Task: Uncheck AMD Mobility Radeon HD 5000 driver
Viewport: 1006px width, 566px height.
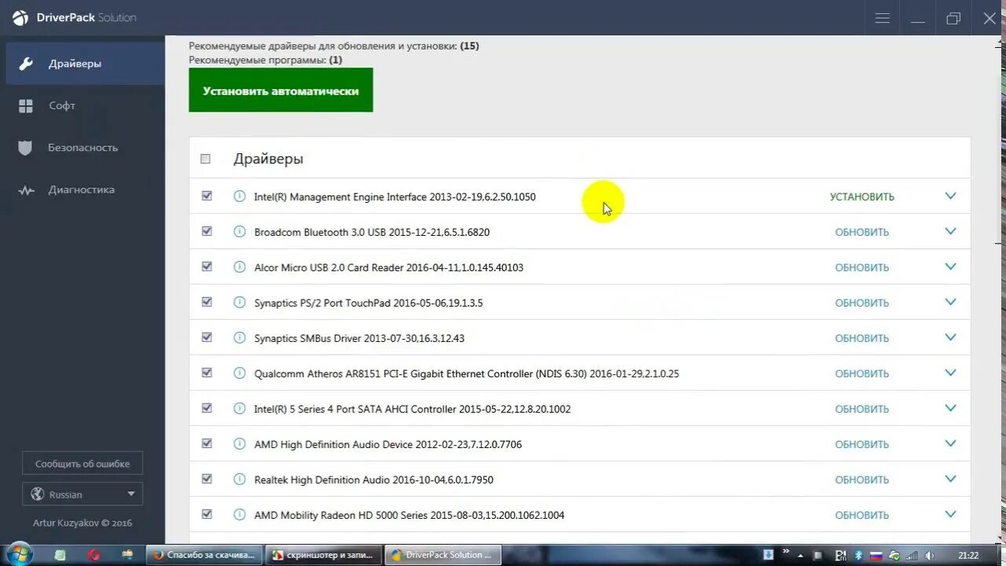Action: pyautogui.click(x=207, y=514)
